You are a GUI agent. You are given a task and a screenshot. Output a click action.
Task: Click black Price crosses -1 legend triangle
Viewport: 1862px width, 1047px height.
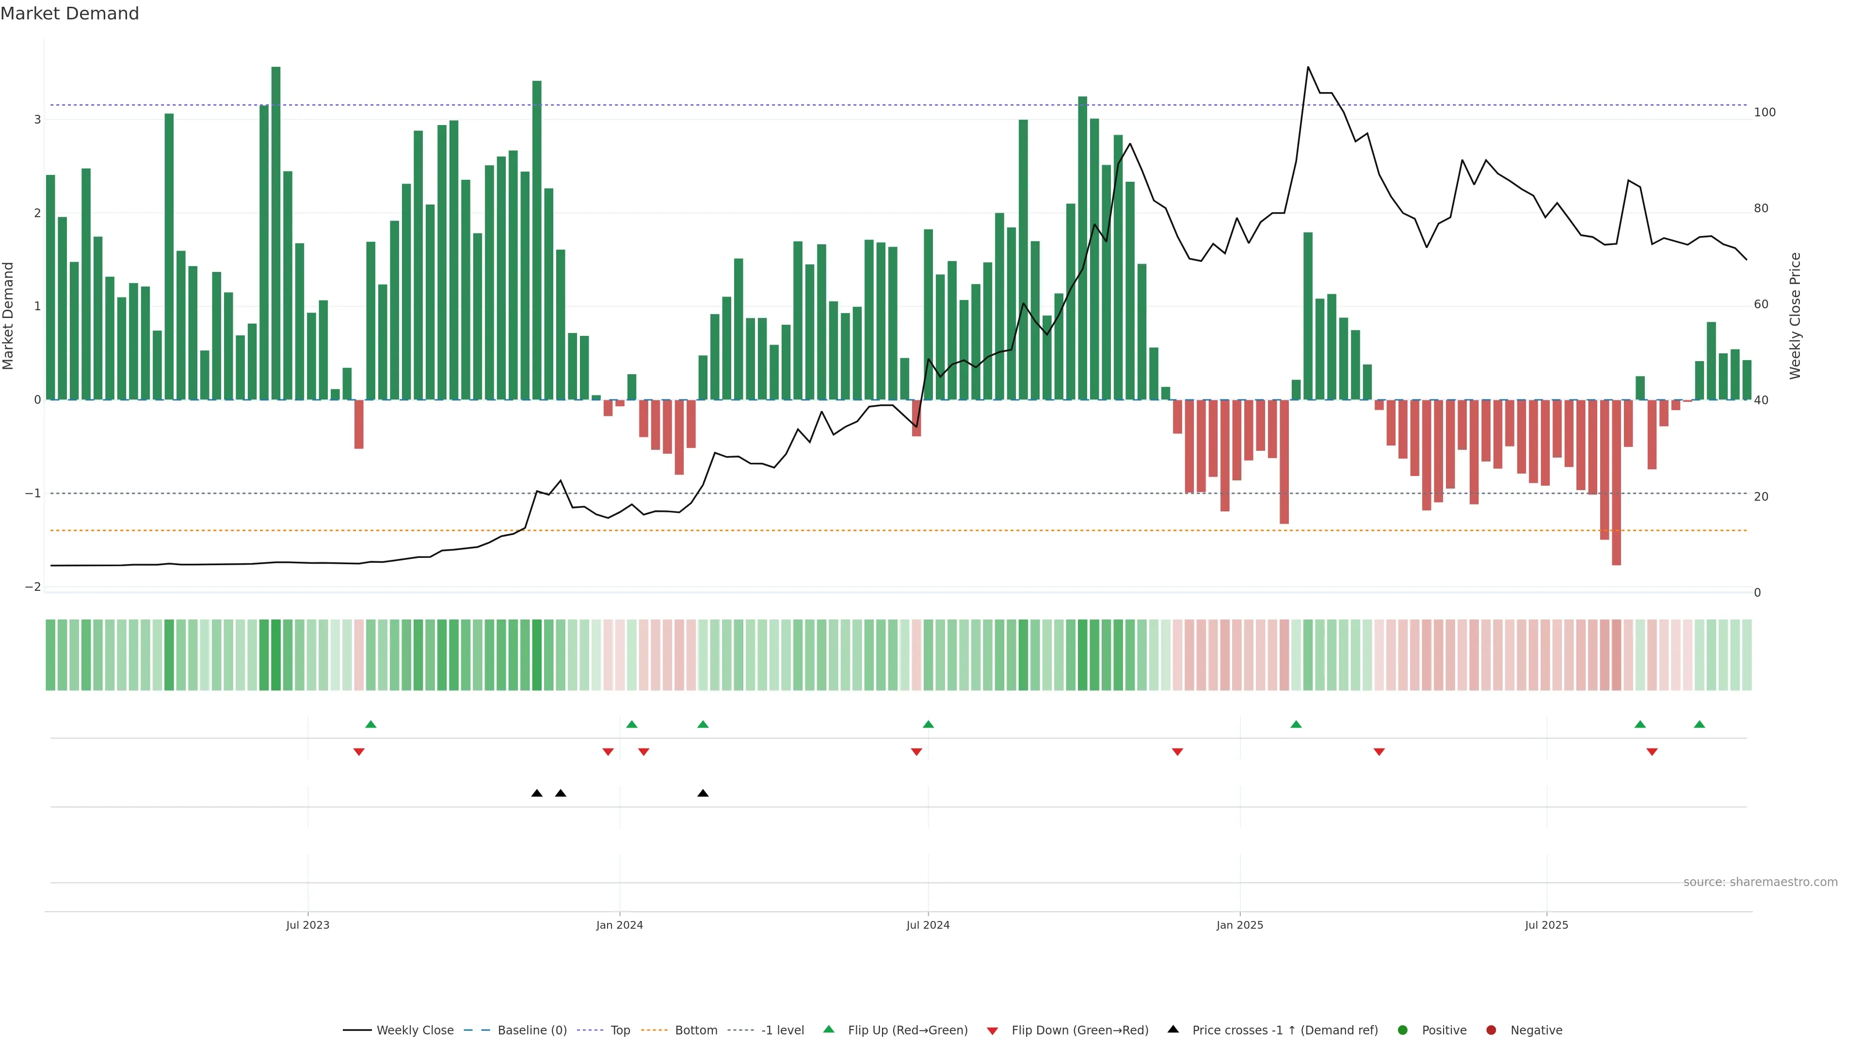[1173, 1030]
